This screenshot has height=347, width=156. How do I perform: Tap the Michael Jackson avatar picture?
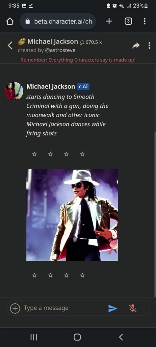[x=14, y=91]
